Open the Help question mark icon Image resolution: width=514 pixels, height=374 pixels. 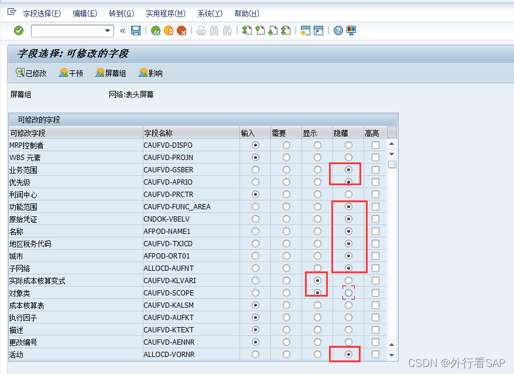[338, 30]
